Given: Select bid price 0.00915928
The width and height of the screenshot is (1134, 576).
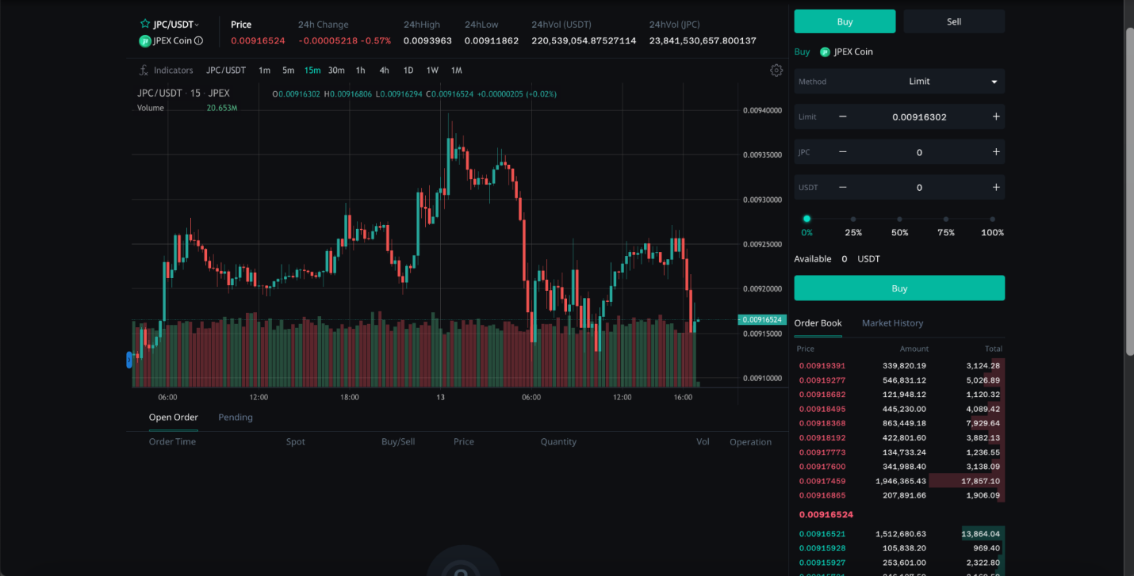Looking at the screenshot, I should pyautogui.click(x=822, y=548).
